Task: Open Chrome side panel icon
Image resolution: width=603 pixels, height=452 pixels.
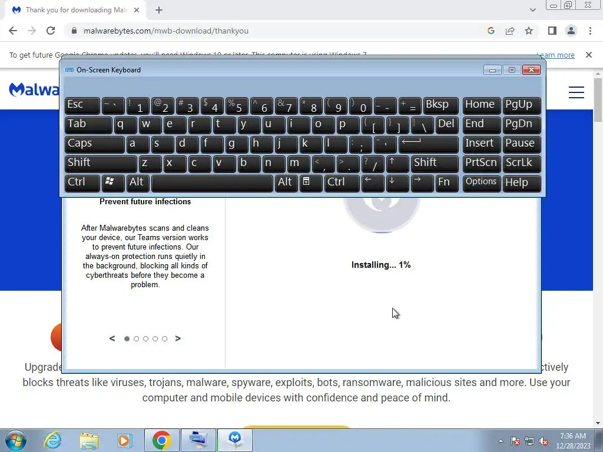Action: pyautogui.click(x=552, y=31)
